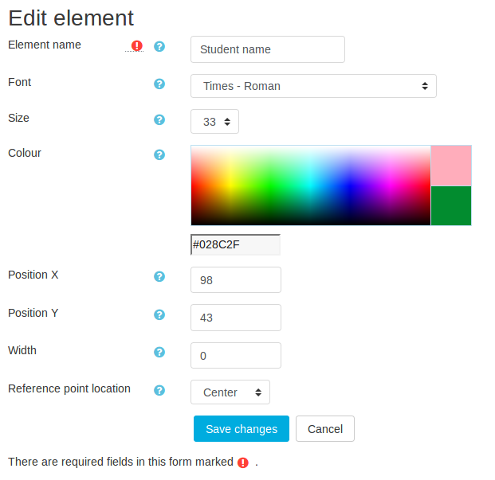The image size is (495, 480).
Task: Open the Reference point Center dropdown
Action: [x=230, y=392]
